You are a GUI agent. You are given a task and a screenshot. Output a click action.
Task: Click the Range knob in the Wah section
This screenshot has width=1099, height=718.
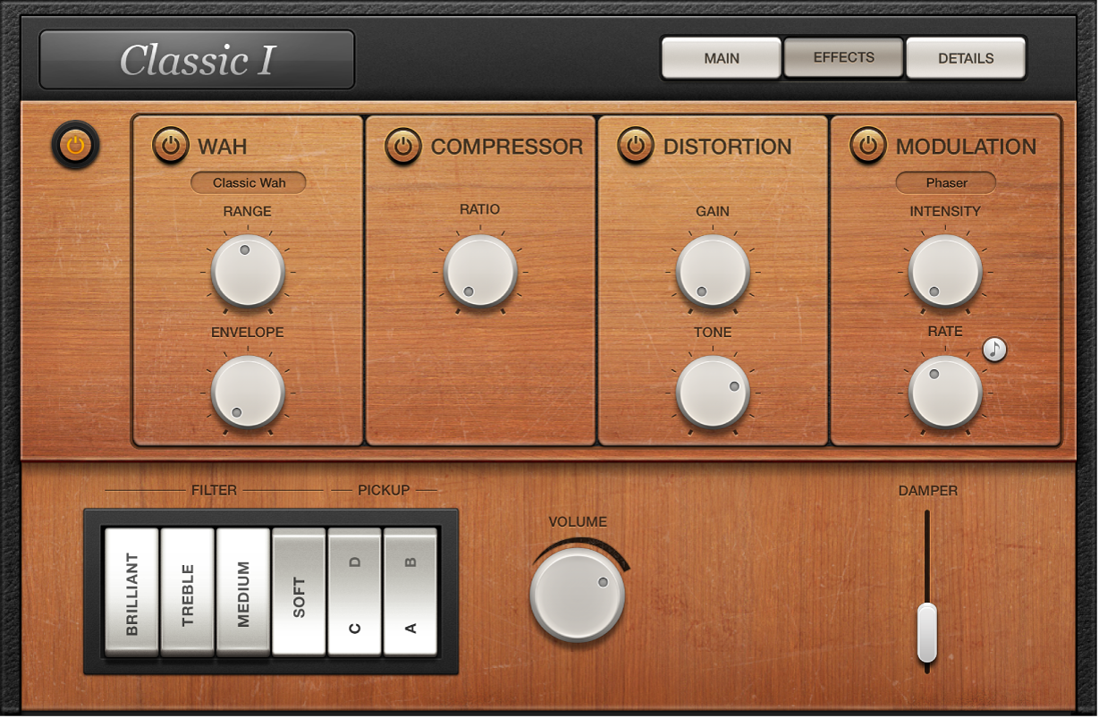(x=248, y=271)
